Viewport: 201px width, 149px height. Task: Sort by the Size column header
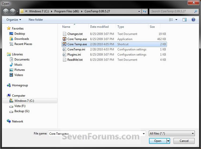click(152, 27)
